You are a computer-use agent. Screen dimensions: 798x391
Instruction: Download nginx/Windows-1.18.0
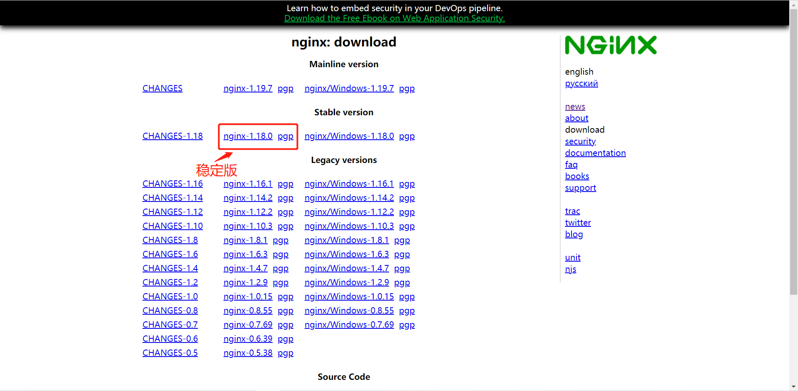(349, 136)
